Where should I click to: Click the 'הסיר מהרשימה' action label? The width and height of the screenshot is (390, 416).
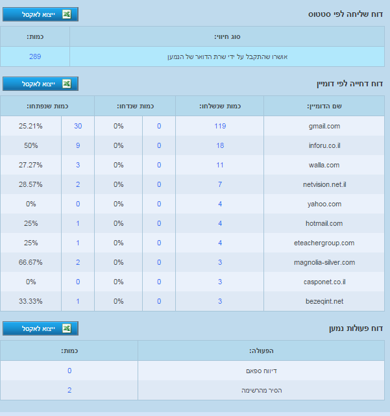click(262, 391)
